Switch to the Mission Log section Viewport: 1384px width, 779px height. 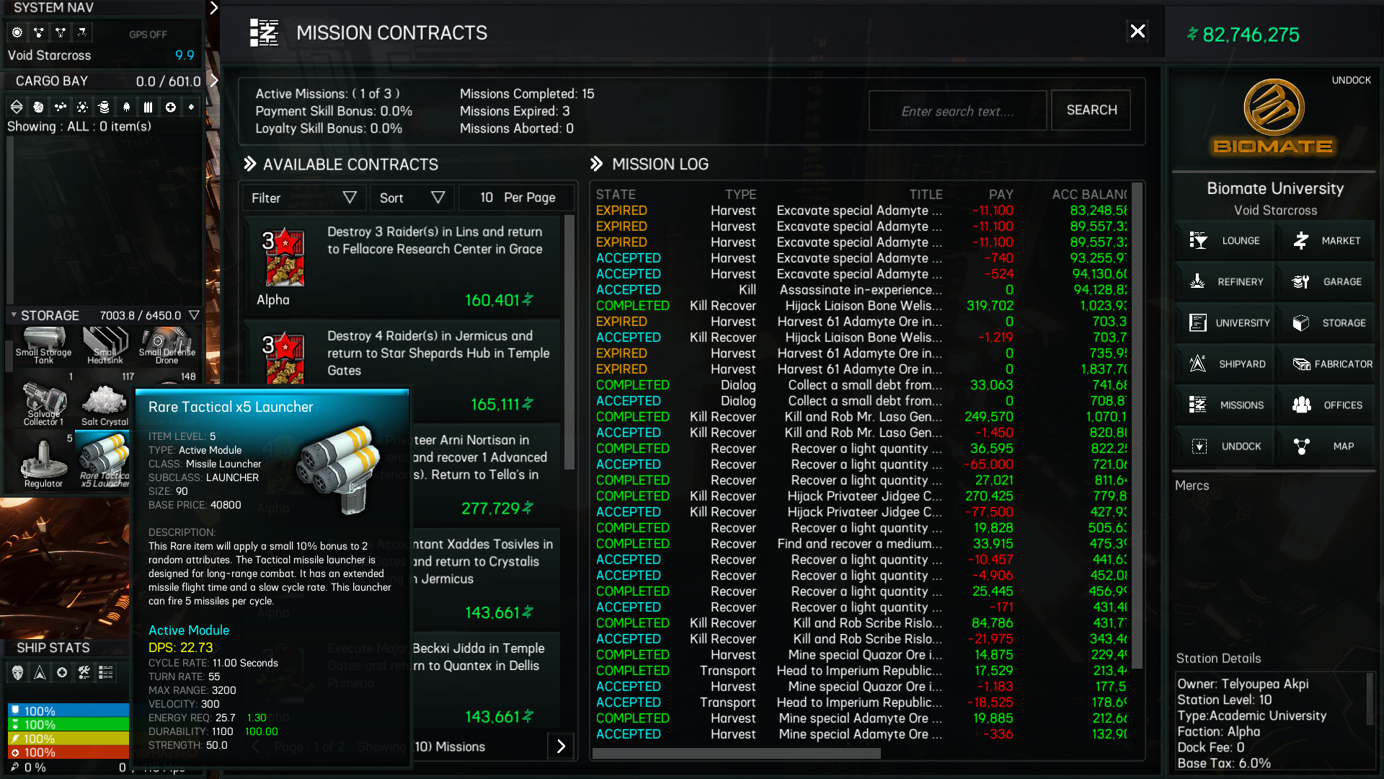[659, 164]
